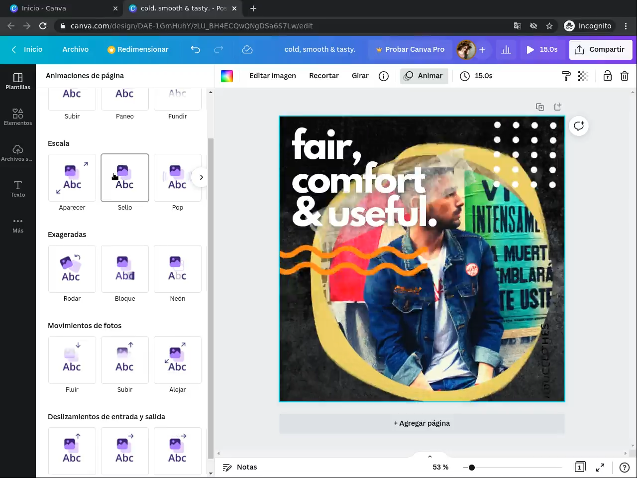637x478 pixels.
Task: Open the transparency checkerboard icon
Action: (583, 76)
